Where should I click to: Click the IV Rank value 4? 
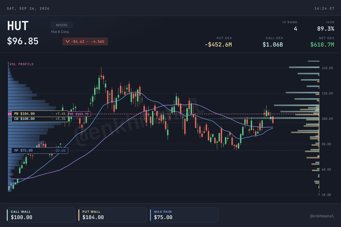click(x=296, y=29)
